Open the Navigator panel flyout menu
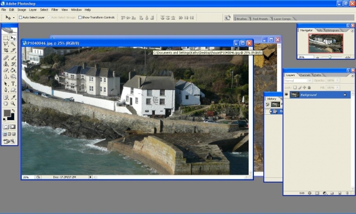The height and width of the screenshot is (214, 356). 352,31
